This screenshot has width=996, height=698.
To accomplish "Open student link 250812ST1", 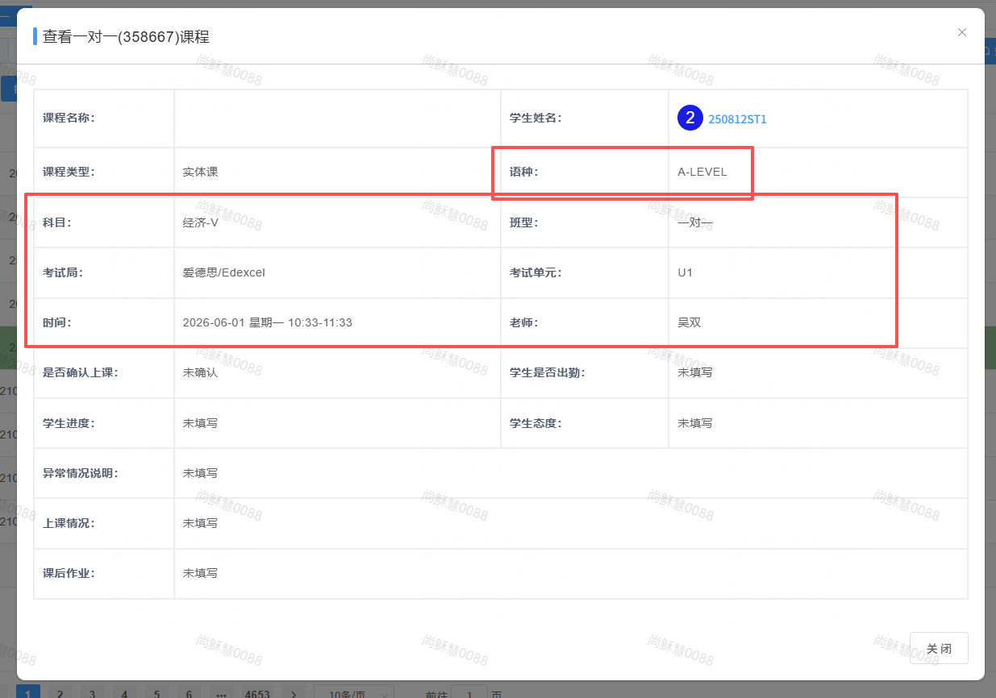I will pyautogui.click(x=737, y=119).
